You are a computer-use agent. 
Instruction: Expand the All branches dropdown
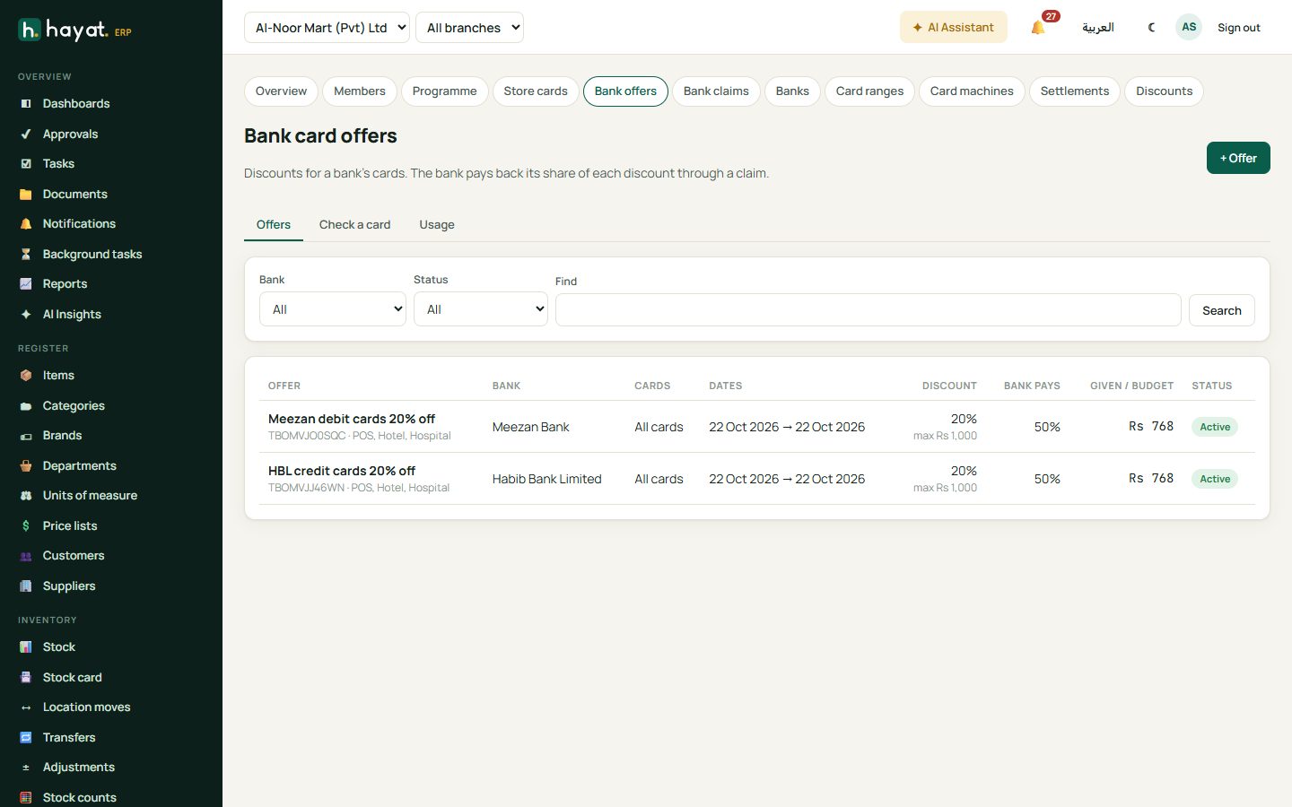tap(469, 28)
